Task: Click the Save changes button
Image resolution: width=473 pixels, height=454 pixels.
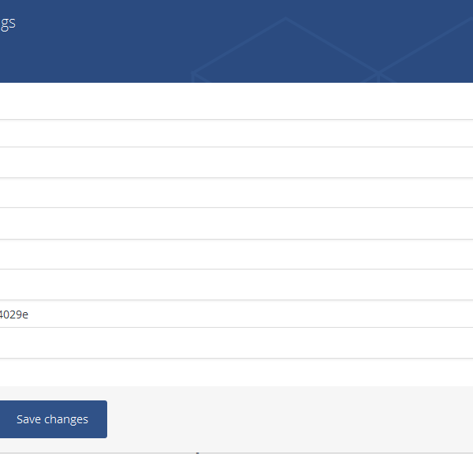Action: click(x=52, y=419)
